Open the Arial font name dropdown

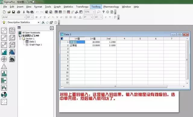(x=25, y=17)
